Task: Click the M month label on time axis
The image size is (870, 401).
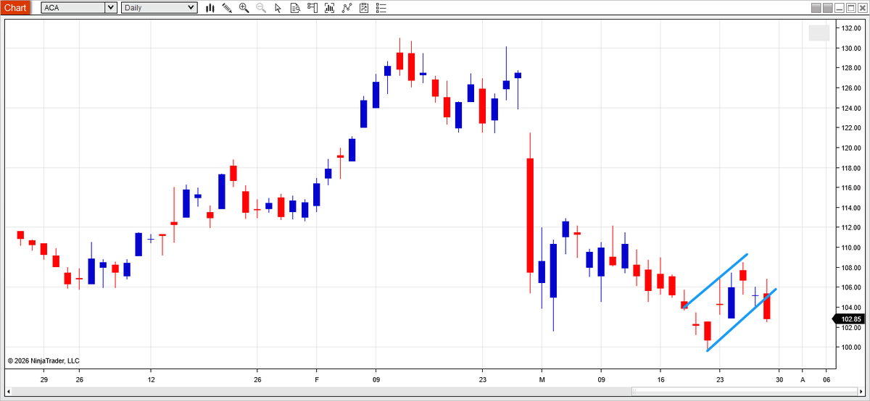Action: point(542,379)
